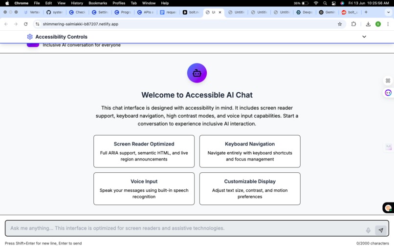Click the battery status icon
This screenshot has width=394, height=246.
(305, 3)
